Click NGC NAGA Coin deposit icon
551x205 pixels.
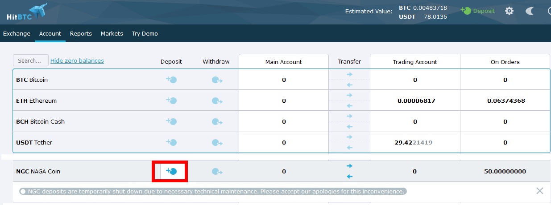coord(171,171)
